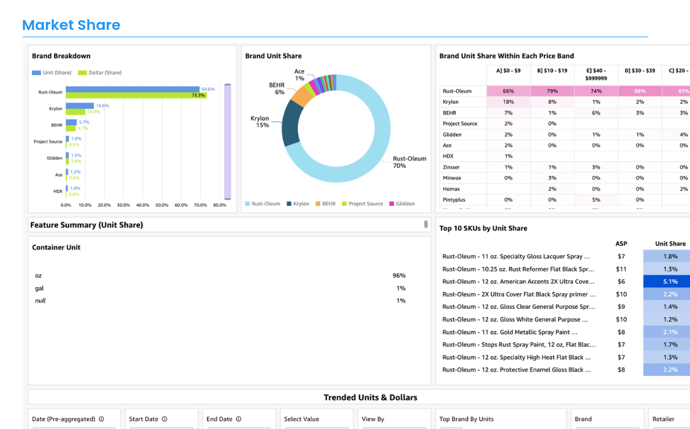Click the oz row in Container Unit

220,275
